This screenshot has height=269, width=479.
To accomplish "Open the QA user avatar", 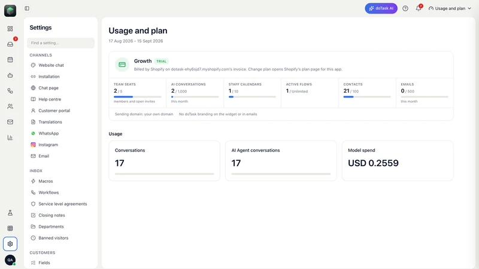I will pyautogui.click(x=10, y=260).
